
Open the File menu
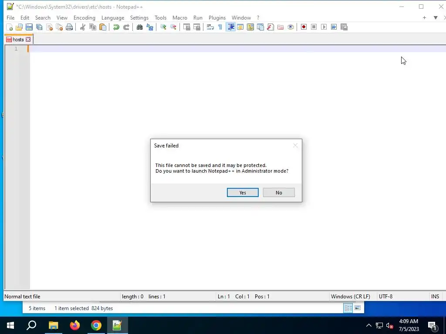coord(10,17)
